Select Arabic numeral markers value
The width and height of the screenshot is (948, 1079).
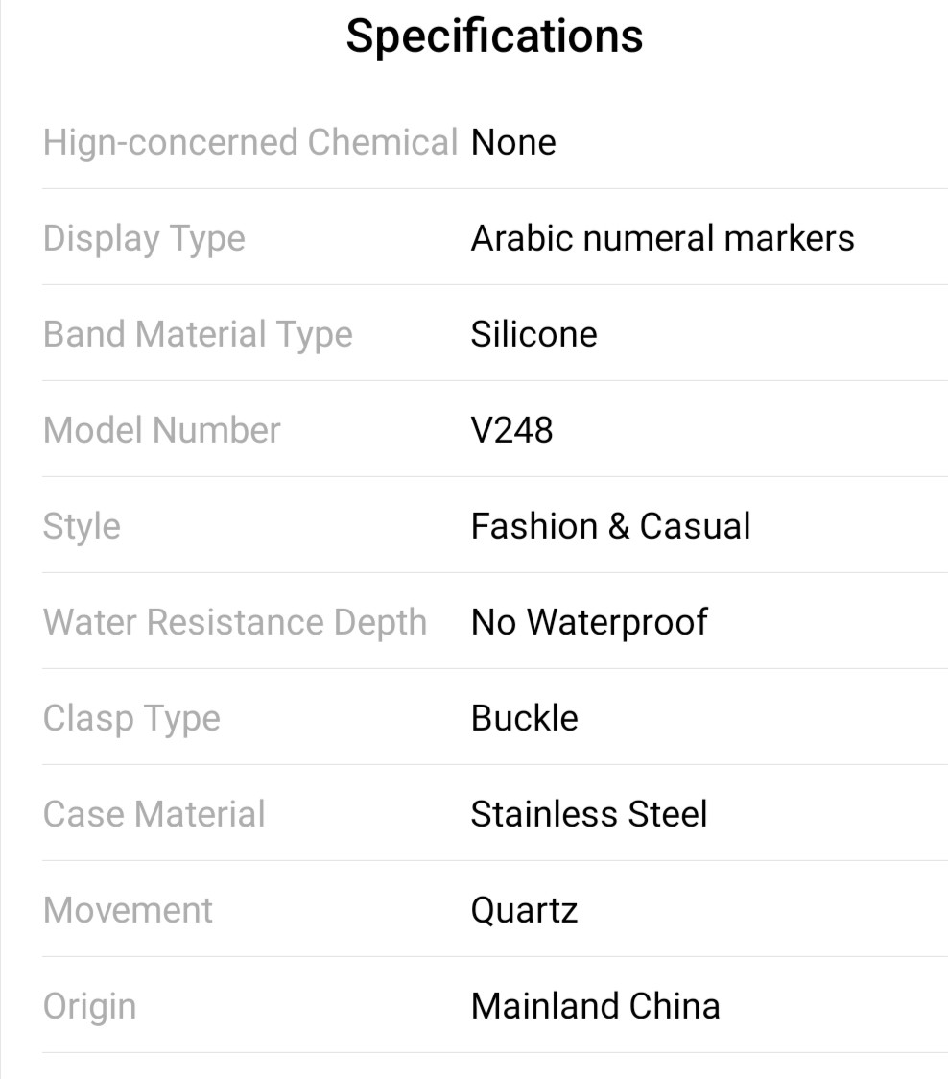662,238
